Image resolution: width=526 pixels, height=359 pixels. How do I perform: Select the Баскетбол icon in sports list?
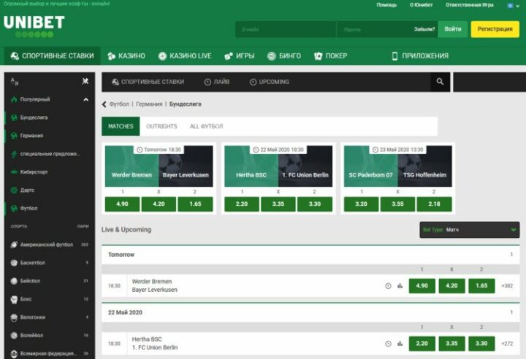tap(14, 263)
